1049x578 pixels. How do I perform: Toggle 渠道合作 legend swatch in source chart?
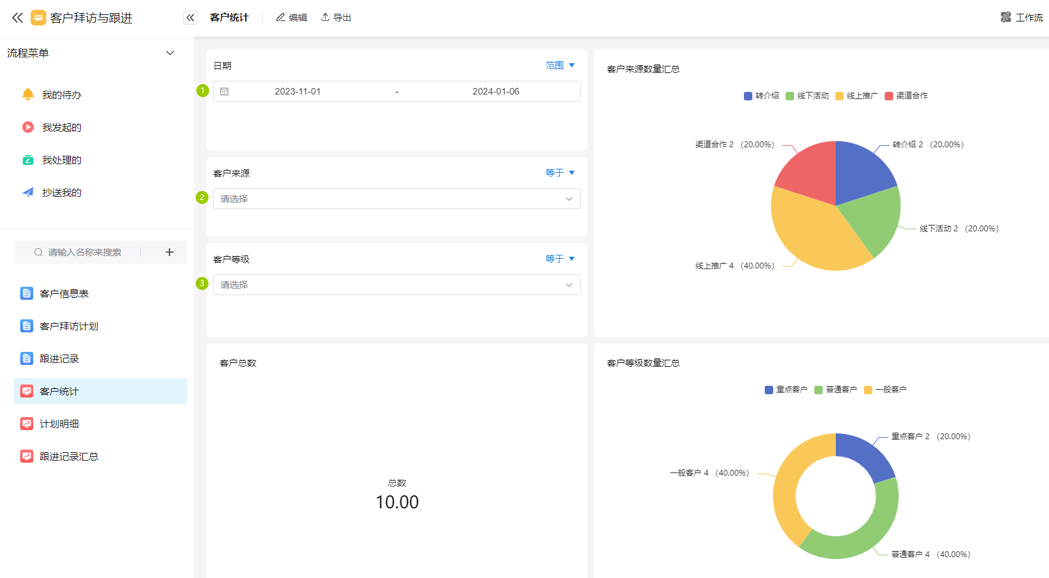tap(889, 96)
